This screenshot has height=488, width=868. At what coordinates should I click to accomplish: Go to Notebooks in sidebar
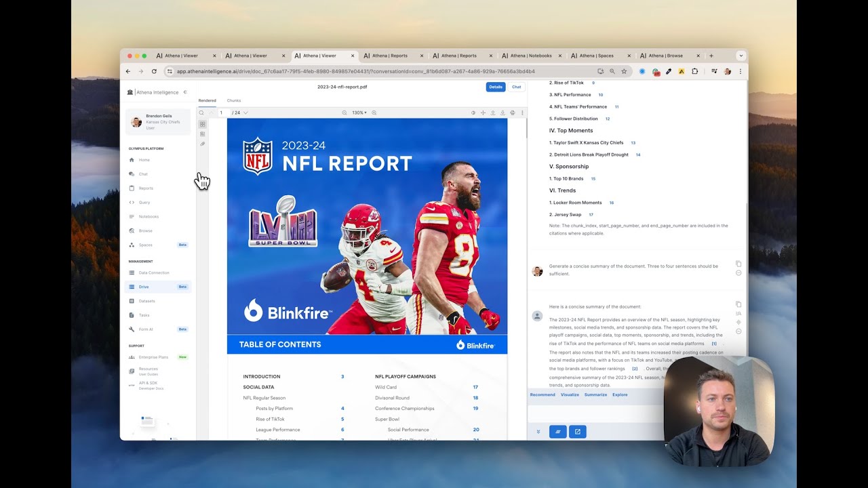point(159,217)
